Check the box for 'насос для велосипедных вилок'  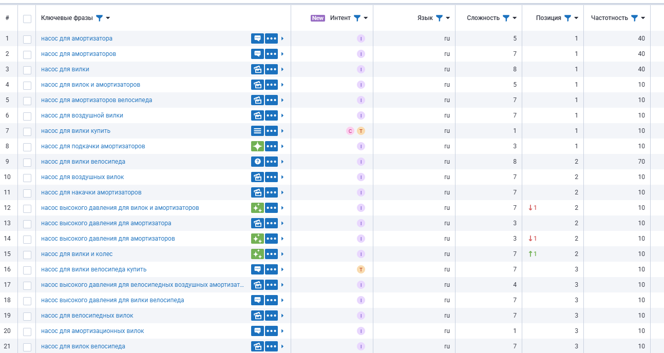27,316
